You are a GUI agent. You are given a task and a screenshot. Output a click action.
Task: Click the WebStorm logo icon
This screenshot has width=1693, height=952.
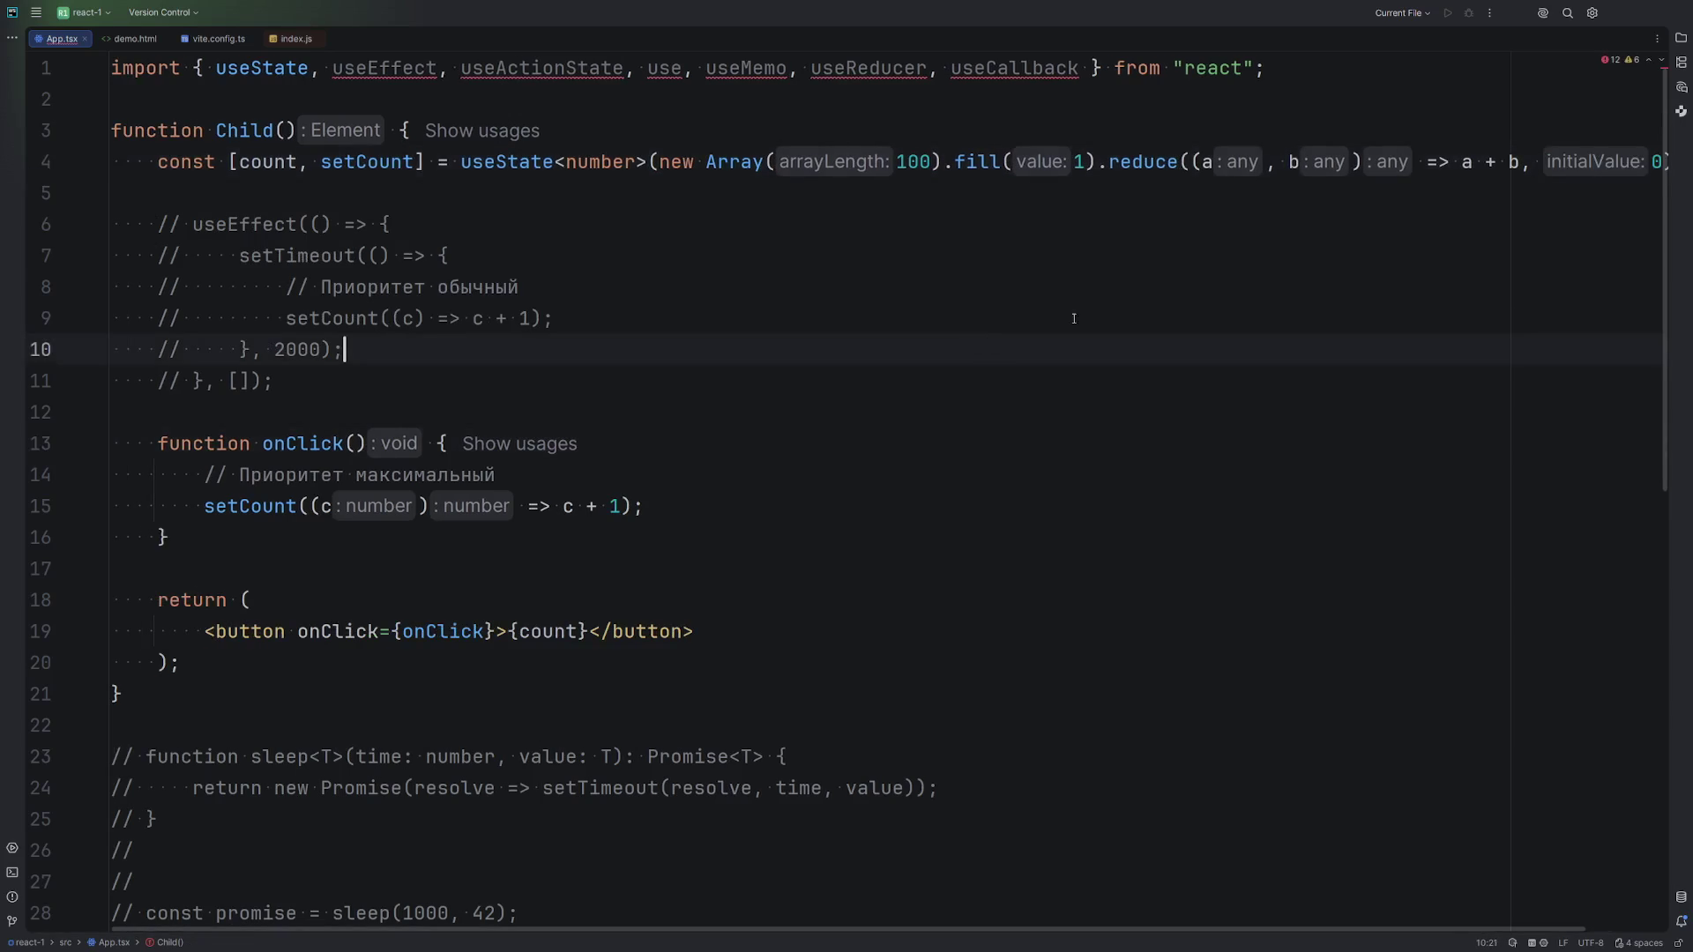tap(12, 12)
